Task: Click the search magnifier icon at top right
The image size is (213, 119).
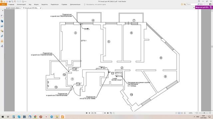Action: click(198, 4)
